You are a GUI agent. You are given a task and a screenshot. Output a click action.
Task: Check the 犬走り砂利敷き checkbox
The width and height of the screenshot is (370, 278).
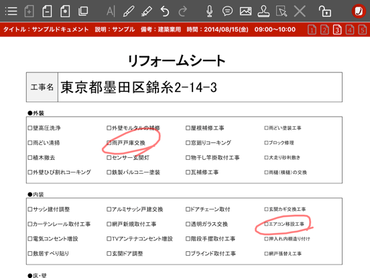click(266, 158)
